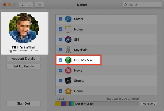Click the Safari compass icon
The width and height of the screenshot is (164, 111).
point(68,19)
